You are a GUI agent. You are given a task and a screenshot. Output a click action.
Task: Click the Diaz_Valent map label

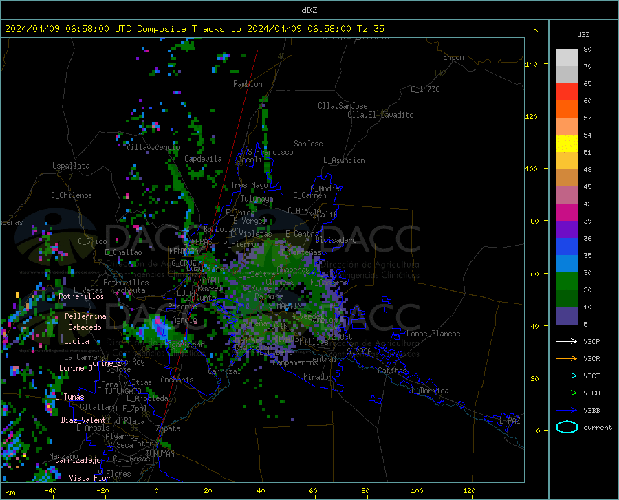(x=83, y=420)
